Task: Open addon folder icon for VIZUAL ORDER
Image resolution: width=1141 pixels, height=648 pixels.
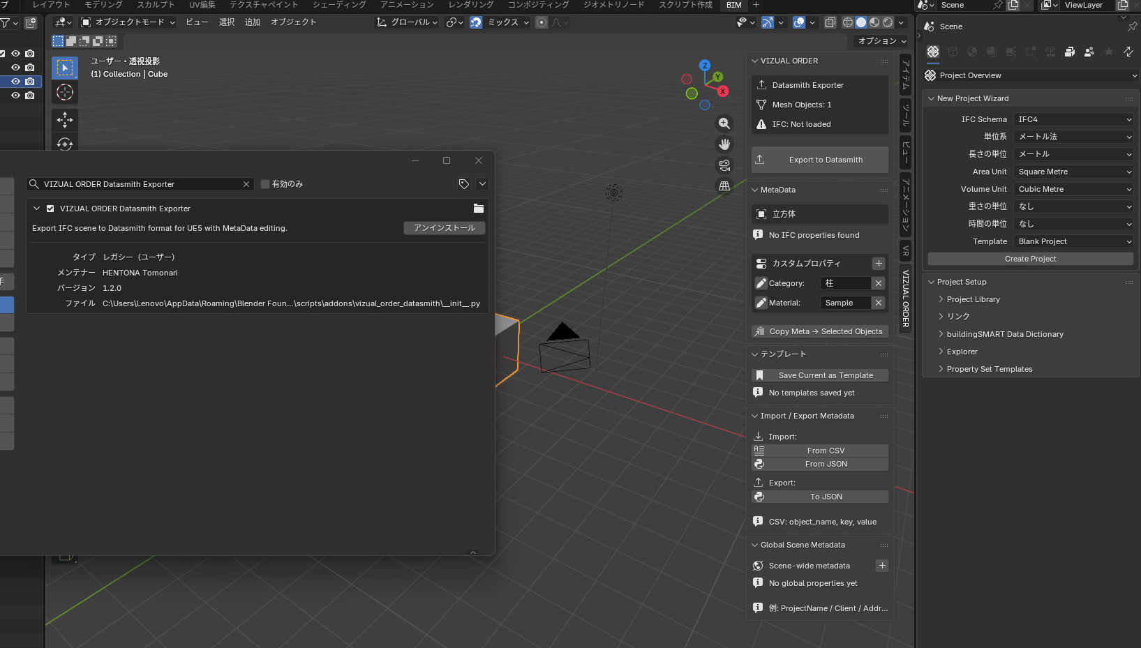Action: tap(479, 209)
